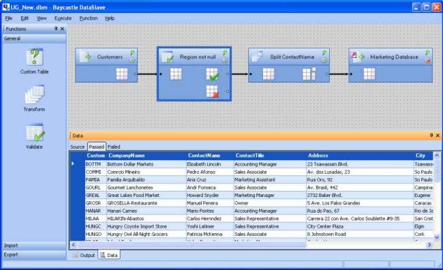Open the Execute menu
This screenshot has width=443, height=270.
(x=63, y=18)
